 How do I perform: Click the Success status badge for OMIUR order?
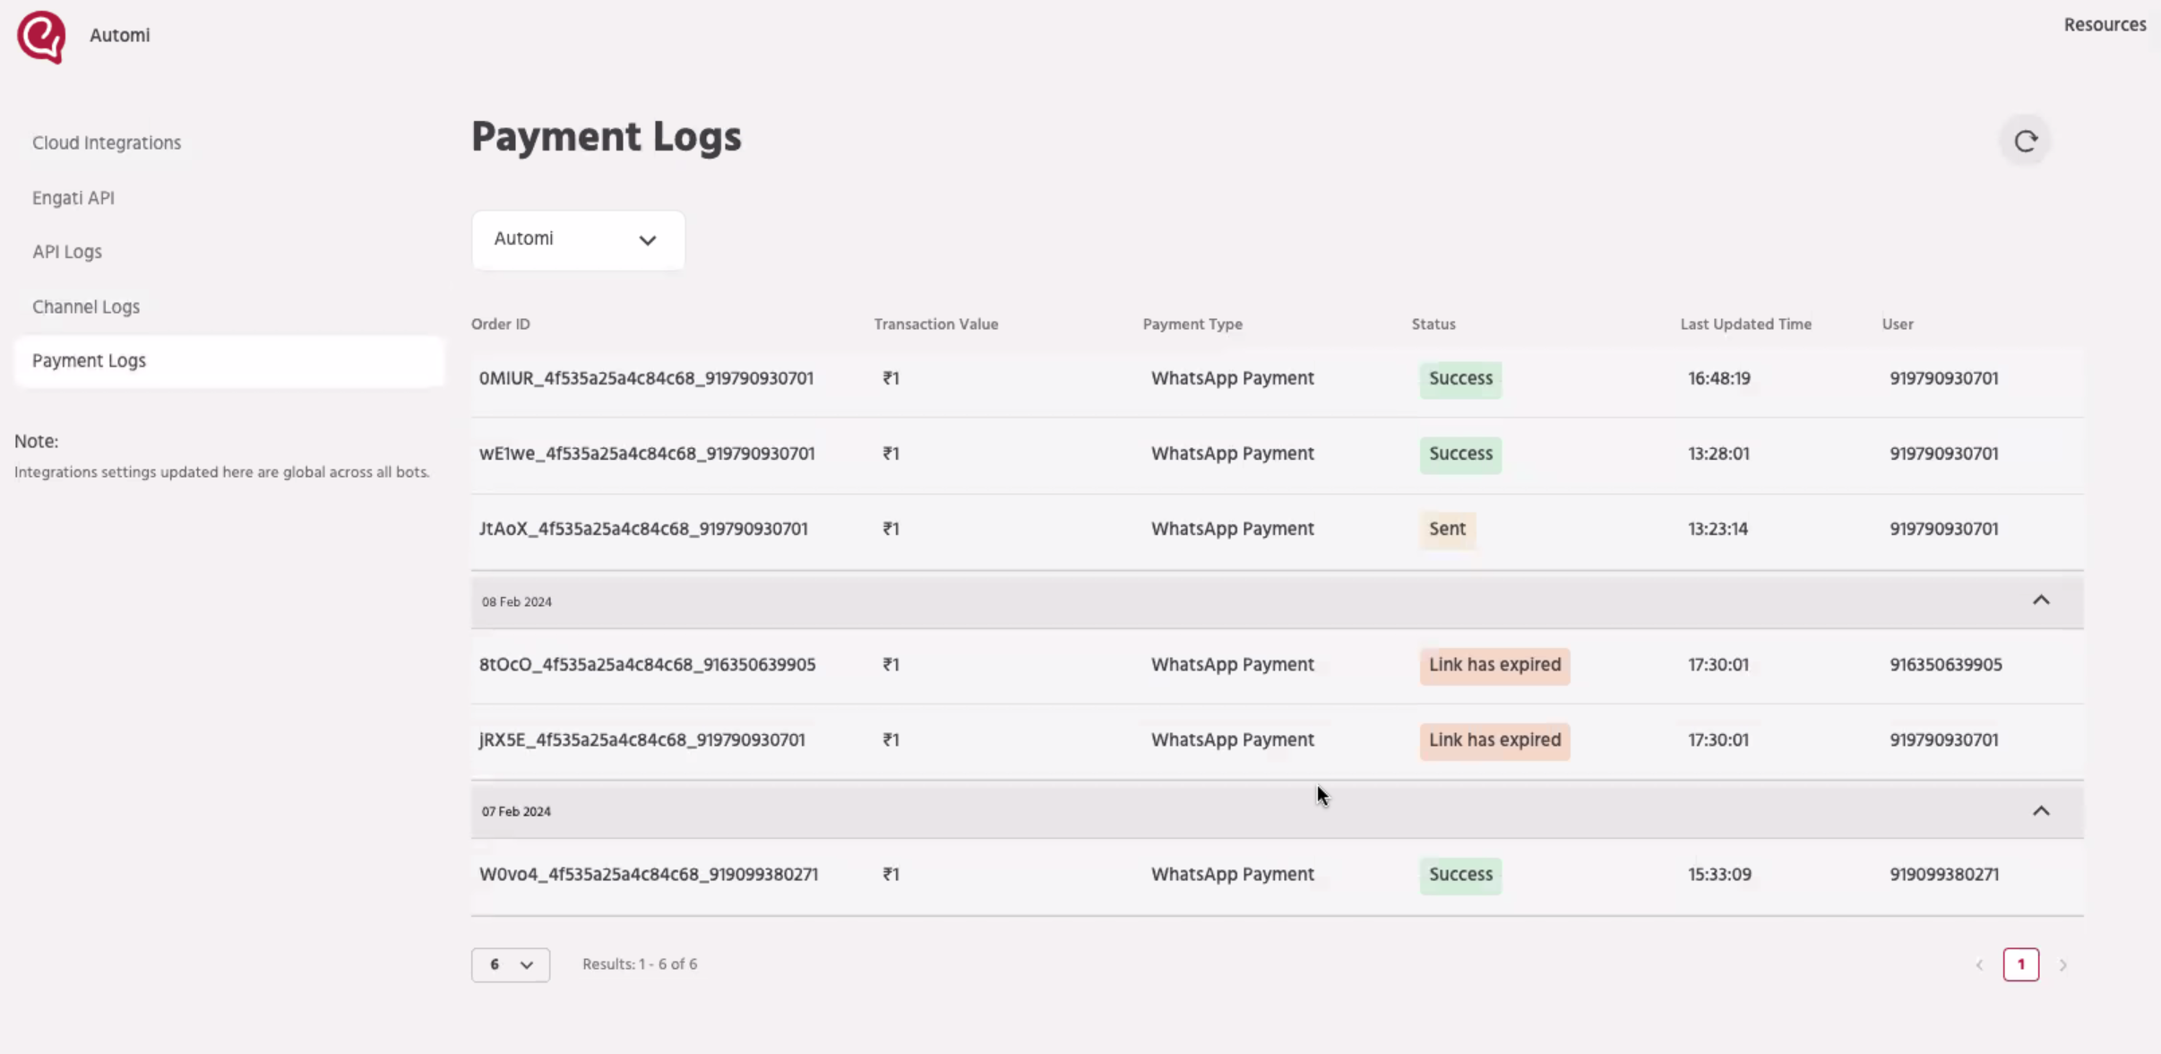tap(1459, 379)
